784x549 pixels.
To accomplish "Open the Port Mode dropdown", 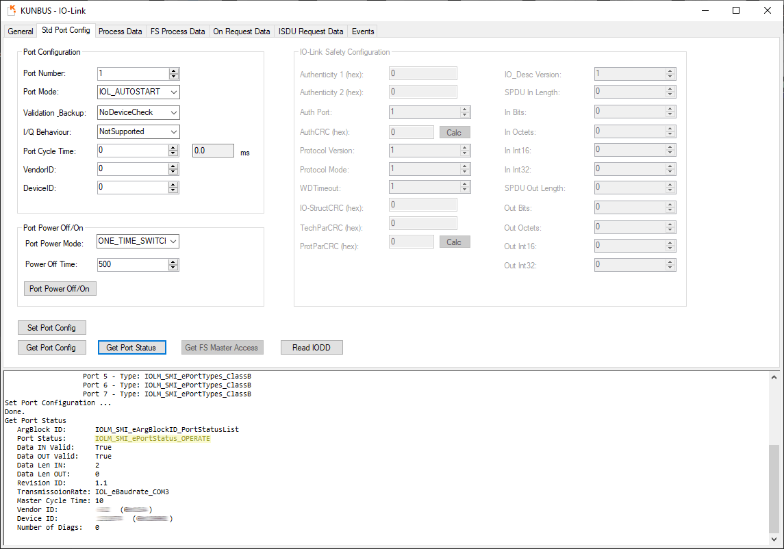I will point(173,92).
